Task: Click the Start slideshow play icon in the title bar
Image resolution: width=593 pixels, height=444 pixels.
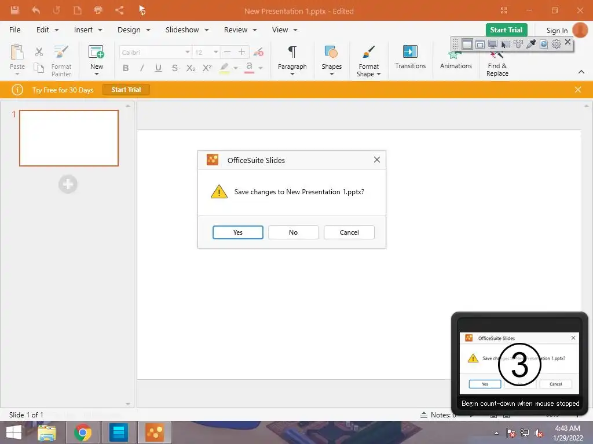Action: pos(142,10)
